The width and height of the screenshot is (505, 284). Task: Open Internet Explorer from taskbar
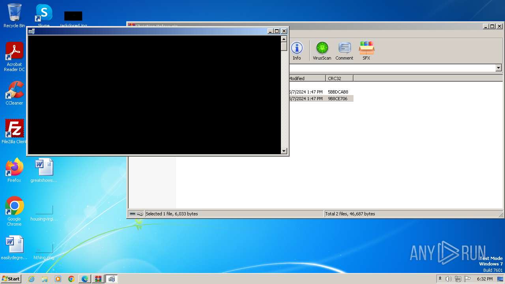pyautogui.click(x=31, y=279)
